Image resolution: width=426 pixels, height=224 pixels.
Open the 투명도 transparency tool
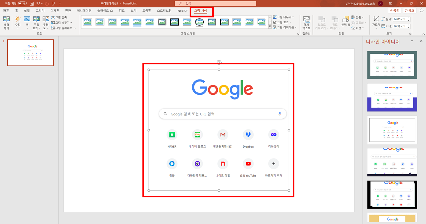click(x=46, y=23)
